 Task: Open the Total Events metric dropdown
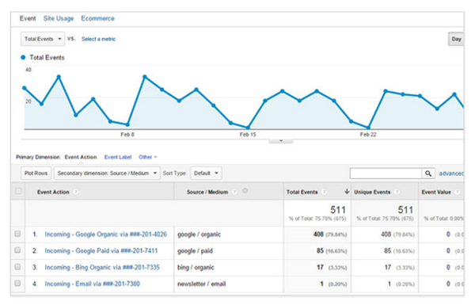click(43, 39)
